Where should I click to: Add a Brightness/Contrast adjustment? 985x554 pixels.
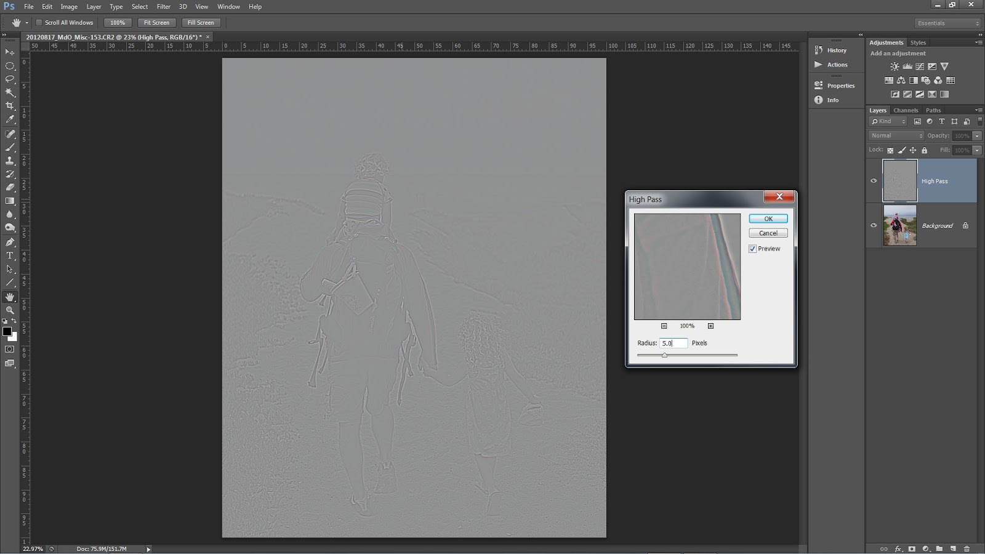(x=895, y=66)
